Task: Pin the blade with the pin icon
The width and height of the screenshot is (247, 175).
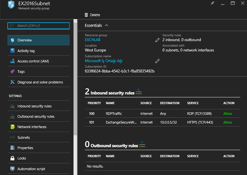Action: 212,3
